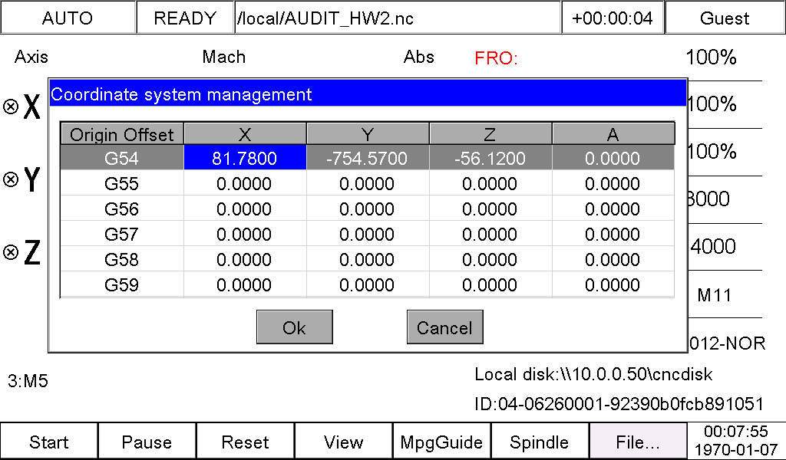Click the A column header
Image resolution: width=786 pixels, height=460 pixels.
pos(613,134)
